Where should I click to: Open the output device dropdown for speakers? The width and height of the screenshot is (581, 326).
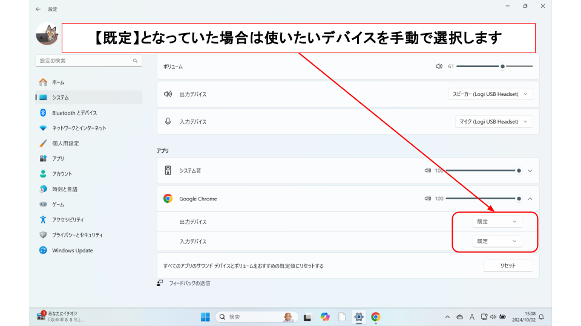pyautogui.click(x=491, y=94)
